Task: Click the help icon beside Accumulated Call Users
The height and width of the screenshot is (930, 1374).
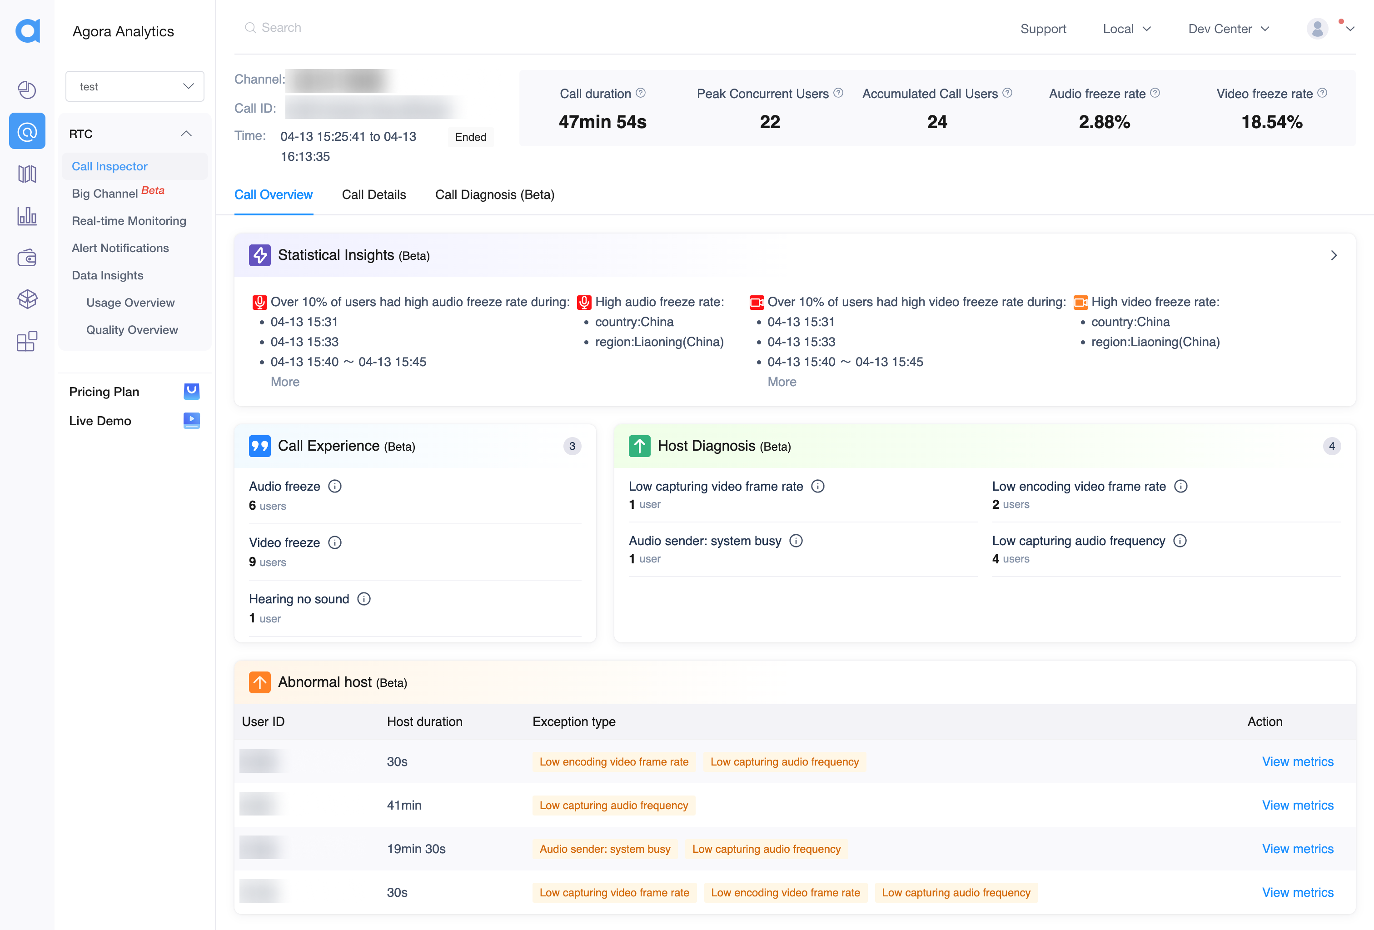Action: (1007, 93)
